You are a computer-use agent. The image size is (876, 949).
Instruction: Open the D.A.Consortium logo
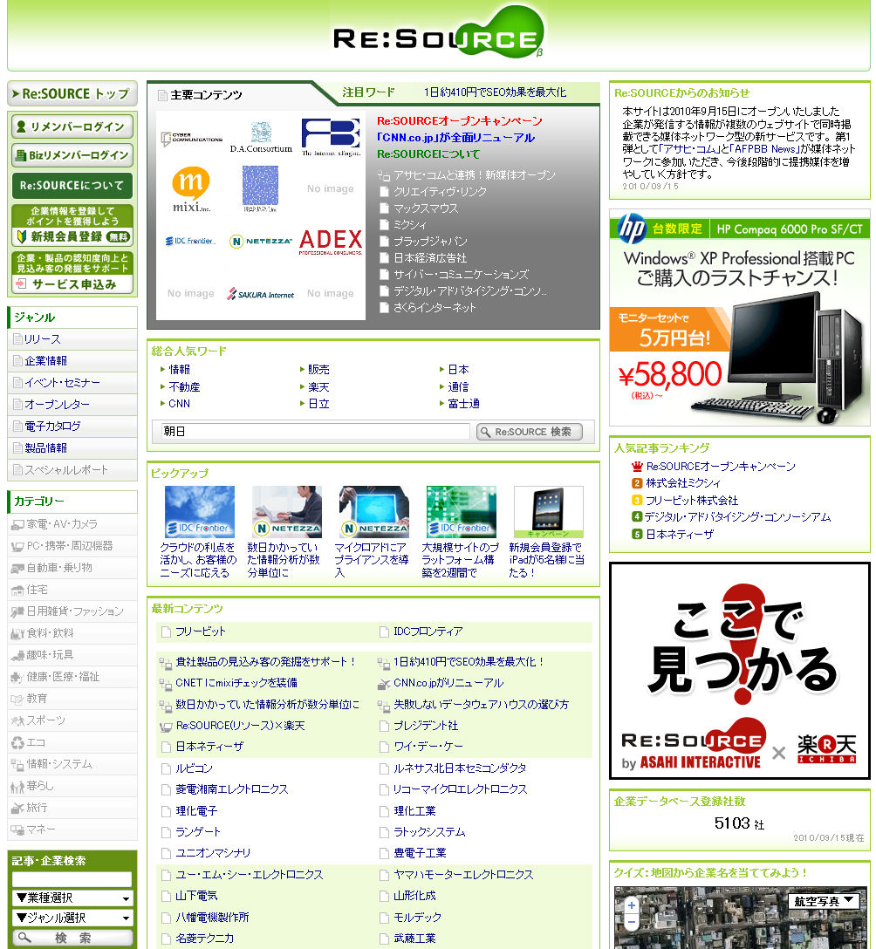point(261,138)
